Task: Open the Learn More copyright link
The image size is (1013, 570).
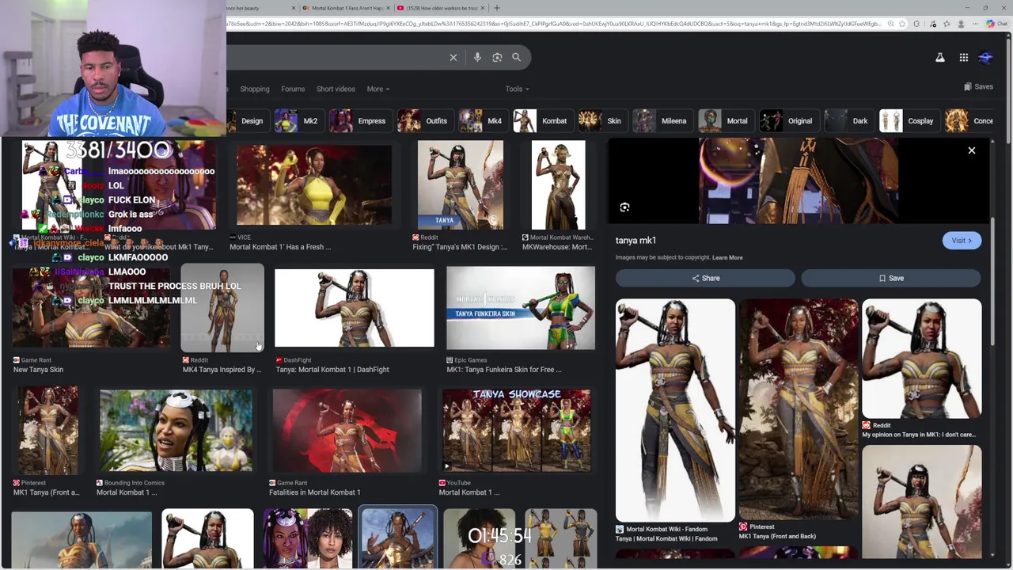Action: point(727,257)
